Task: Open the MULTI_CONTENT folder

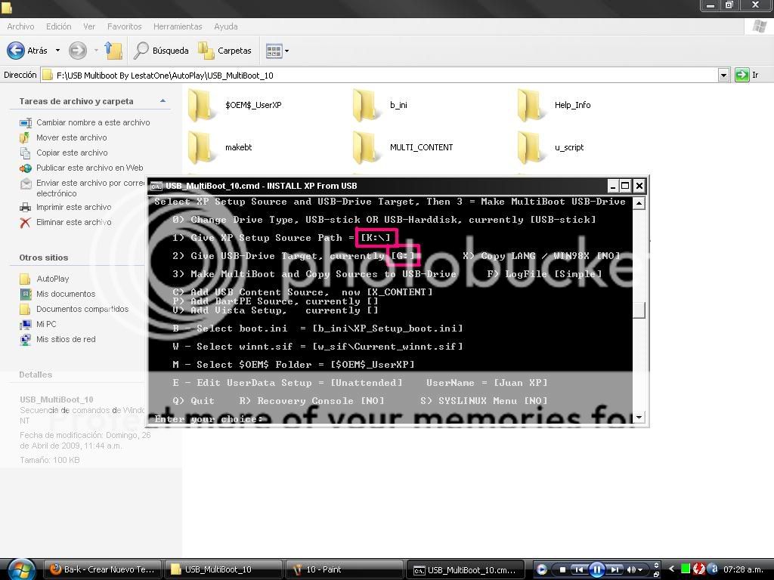Action: (x=404, y=147)
